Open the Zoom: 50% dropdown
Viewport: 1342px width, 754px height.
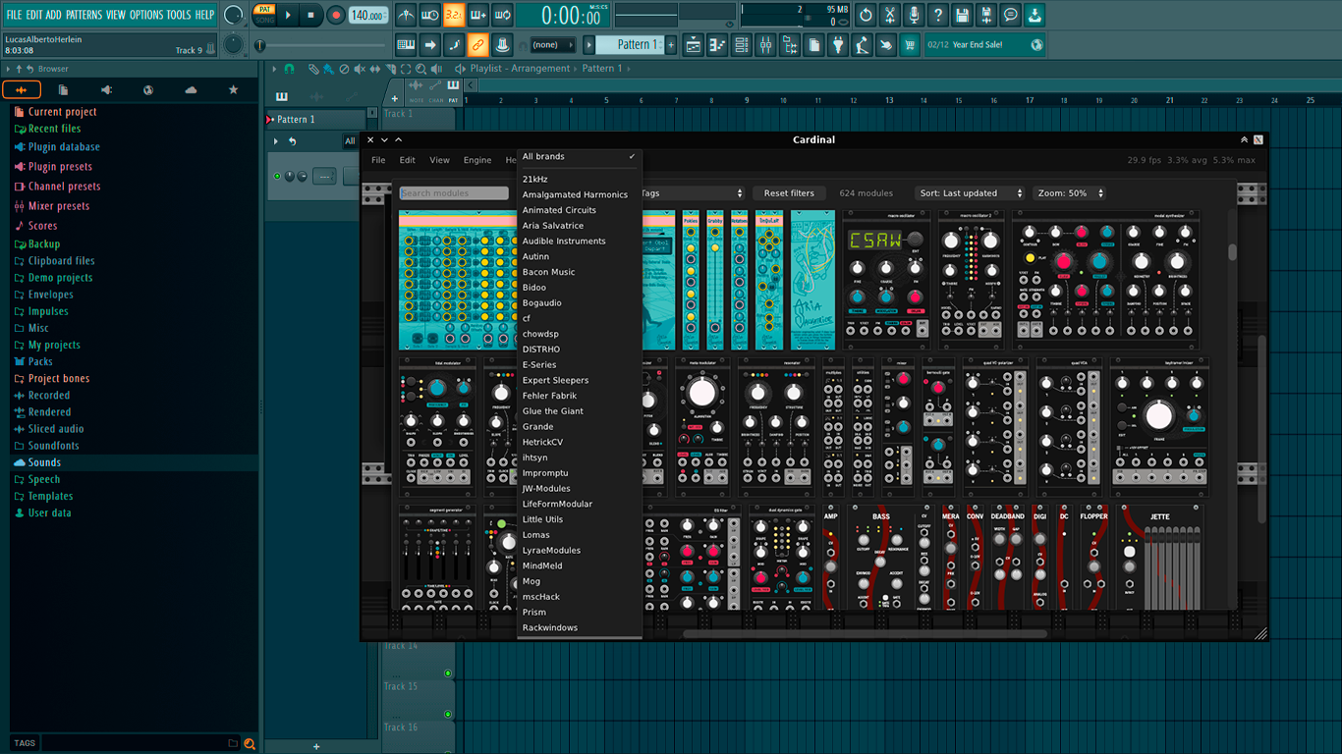(1069, 193)
